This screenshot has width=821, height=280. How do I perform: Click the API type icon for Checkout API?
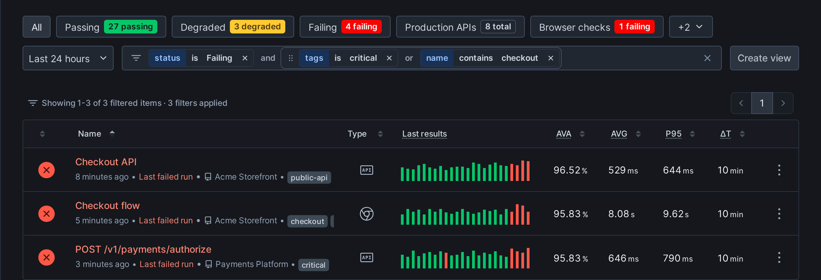pos(367,170)
